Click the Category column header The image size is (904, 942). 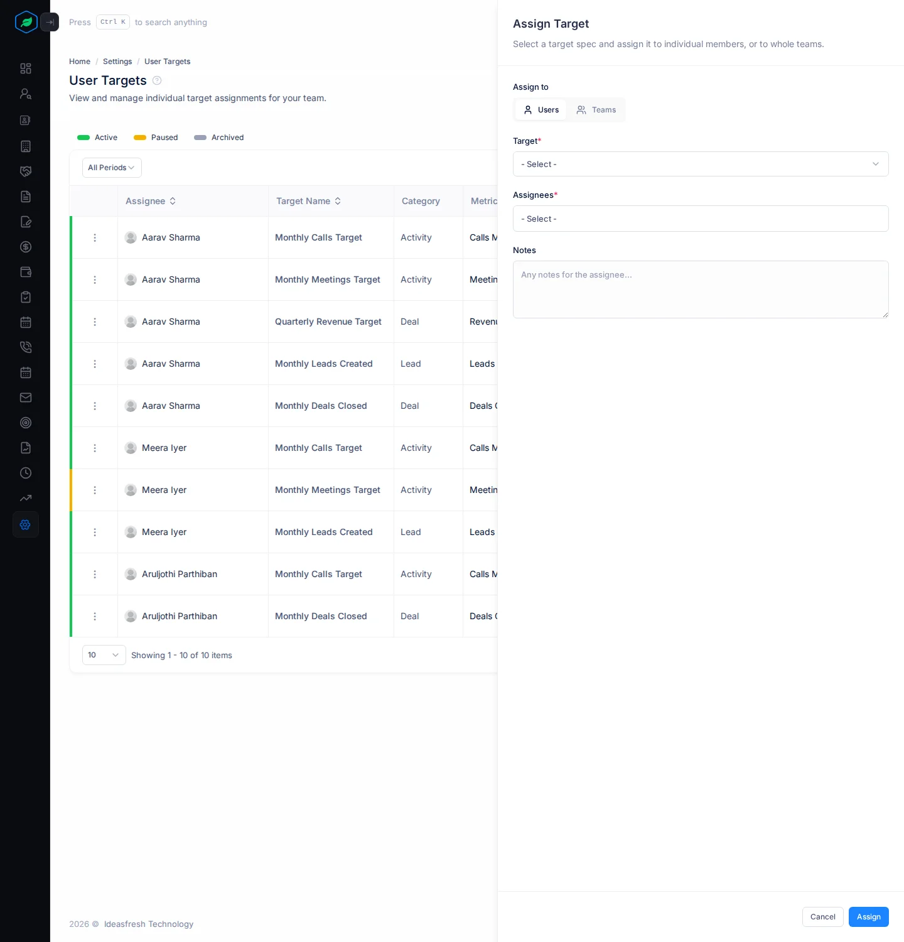click(421, 201)
